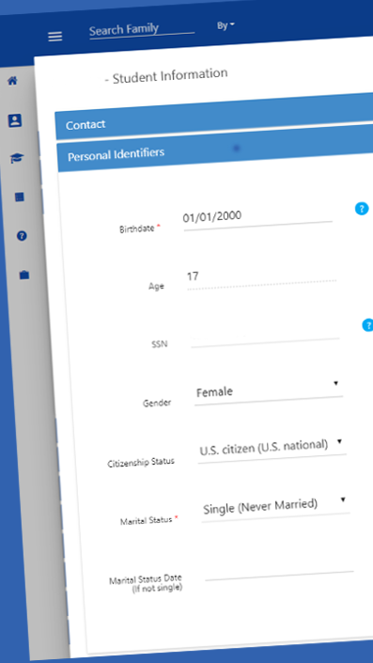Open the Citizenship Status dropdown
The width and height of the screenshot is (373, 663).
coord(272,450)
